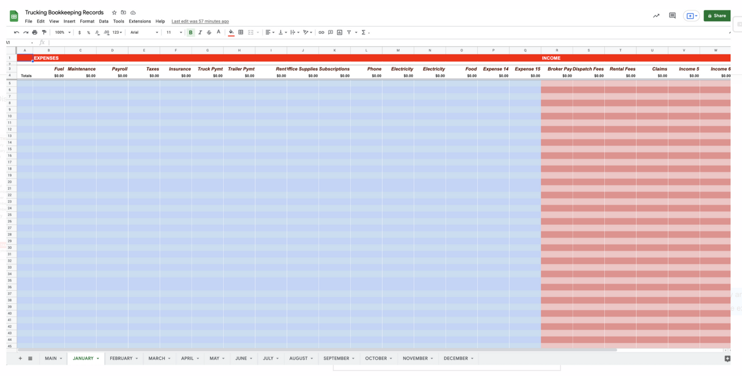Switch to the MARCH sheet tab
Image resolution: width=742 pixels, height=376 pixels.
click(156, 358)
